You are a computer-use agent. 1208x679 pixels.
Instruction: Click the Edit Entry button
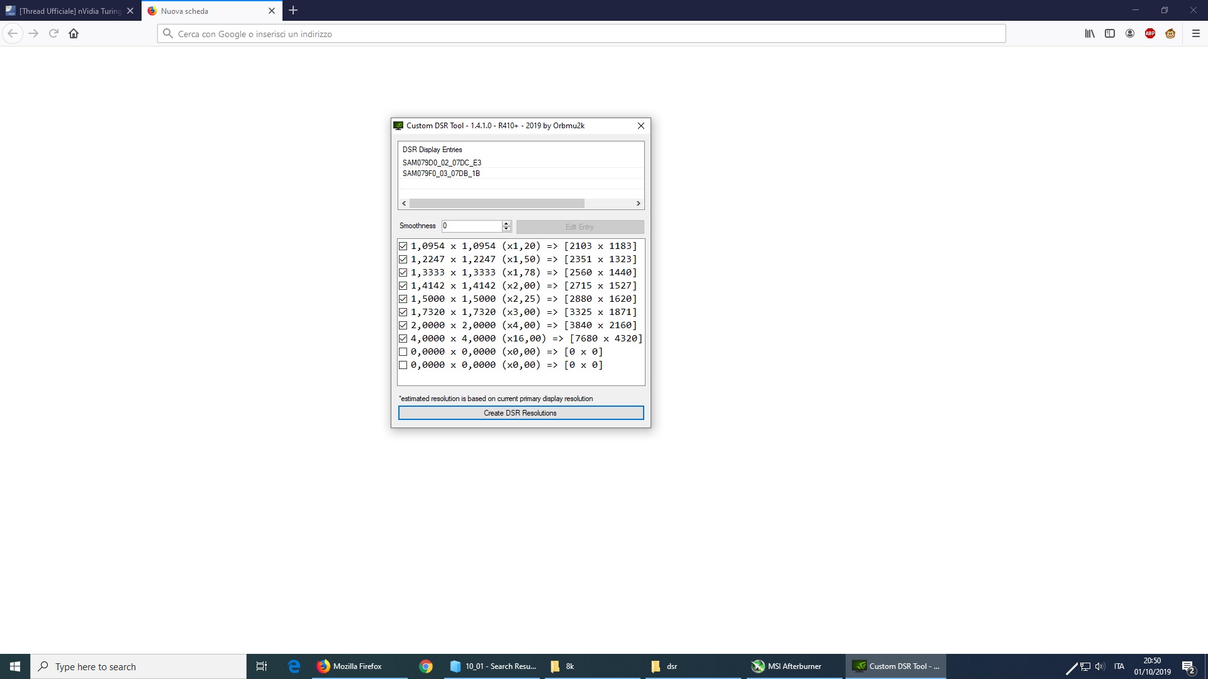[x=580, y=226]
